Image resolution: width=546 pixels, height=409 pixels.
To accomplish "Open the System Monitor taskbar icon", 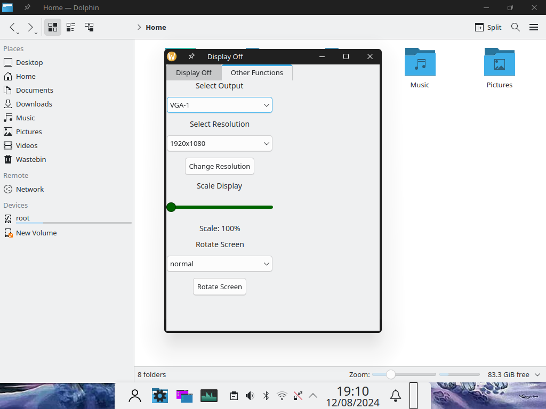I will pyautogui.click(x=209, y=396).
